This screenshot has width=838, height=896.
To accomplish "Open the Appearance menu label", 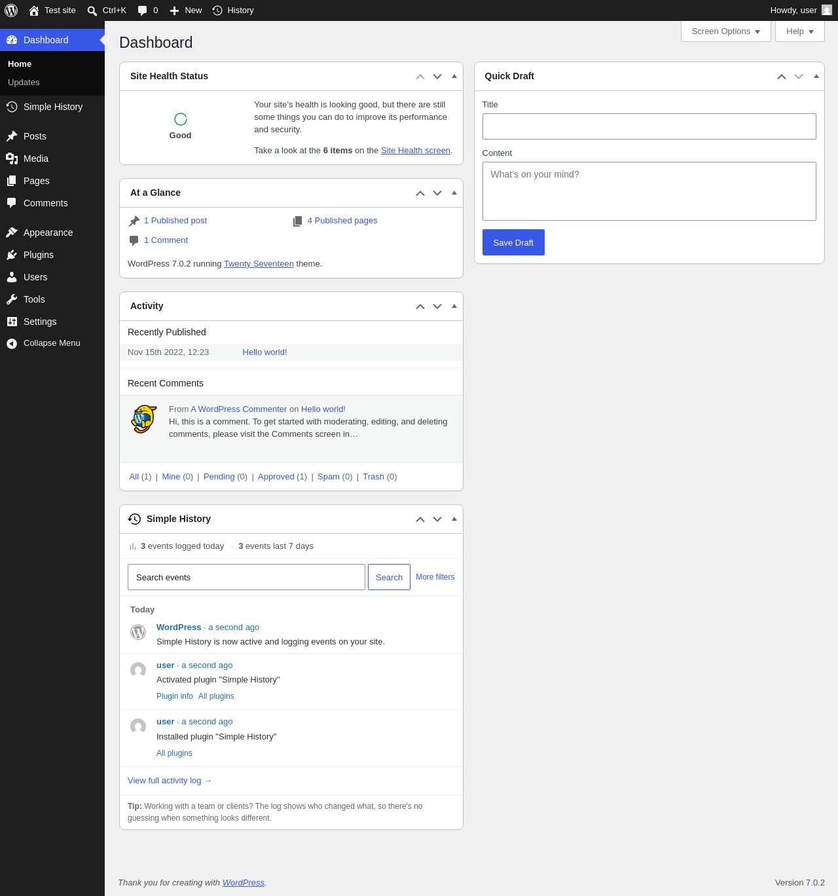I will pos(48,233).
